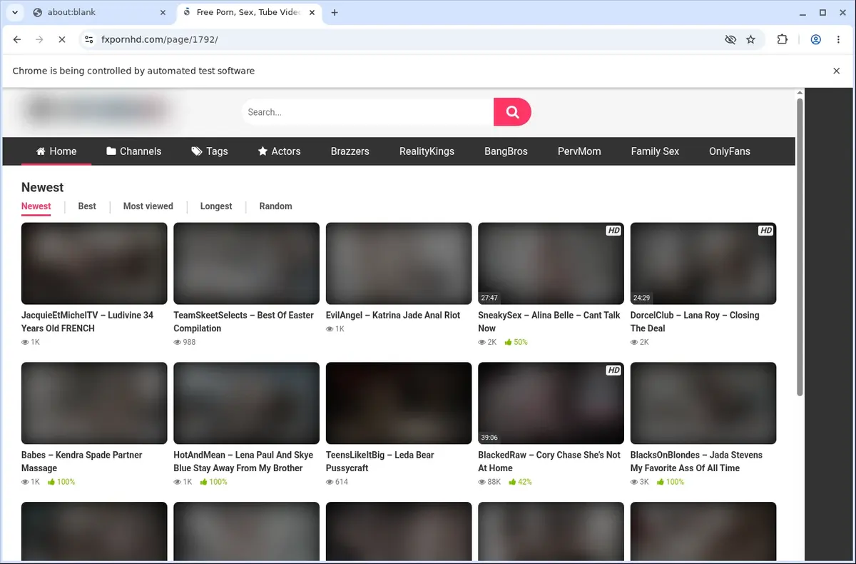
Task: Open the thumbnail showing 27:47 duration
Action: (551, 263)
